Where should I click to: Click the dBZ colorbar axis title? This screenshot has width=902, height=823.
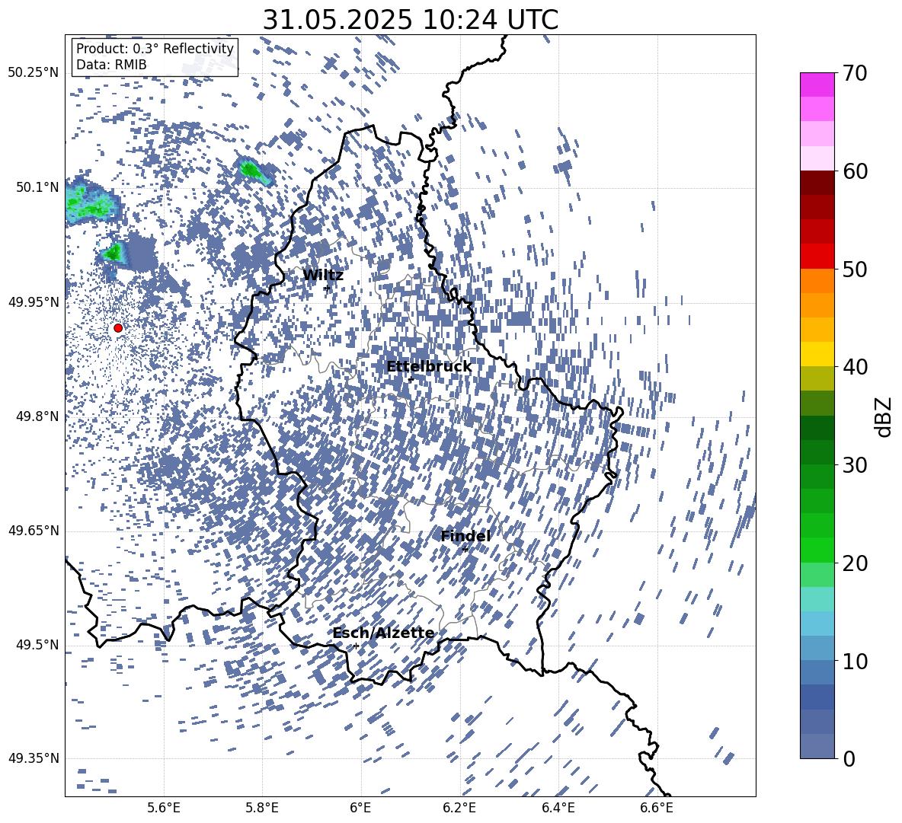[883, 416]
